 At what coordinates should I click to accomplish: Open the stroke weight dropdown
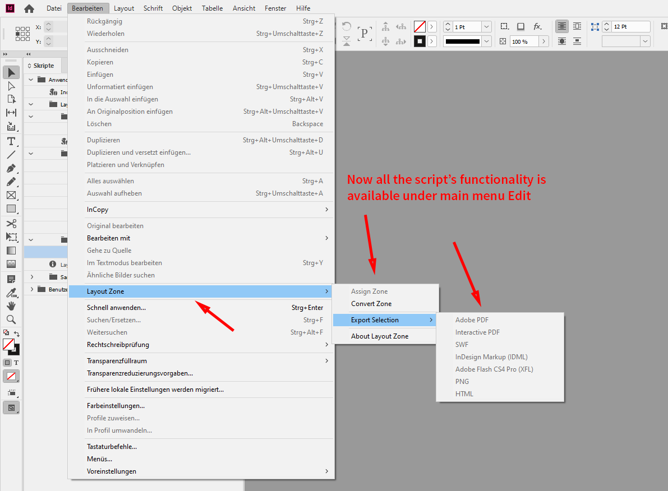pos(486,26)
